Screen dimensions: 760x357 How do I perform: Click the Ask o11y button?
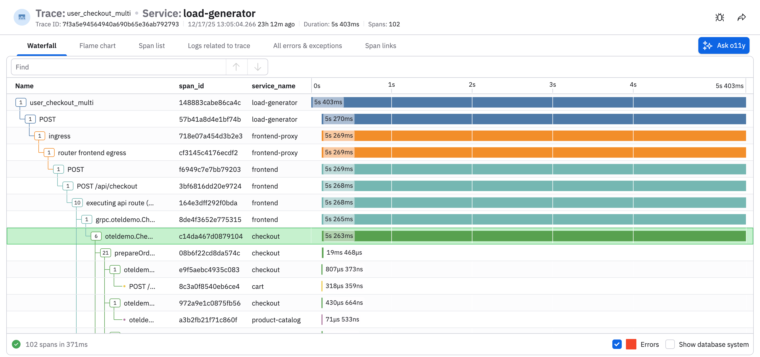click(723, 45)
